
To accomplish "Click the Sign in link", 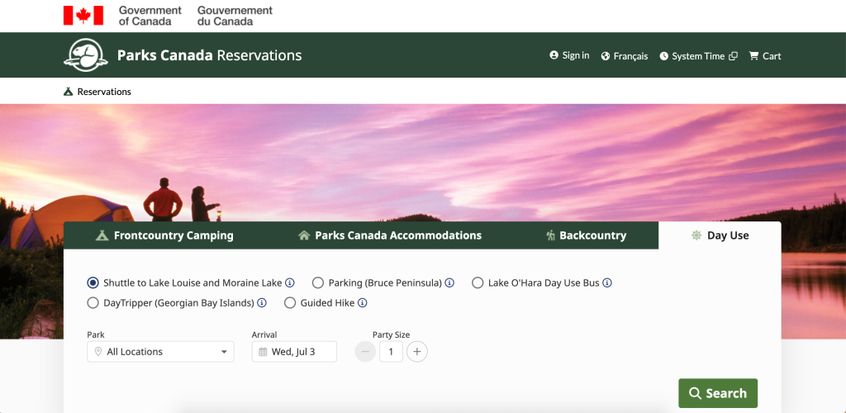I will pyautogui.click(x=569, y=55).
